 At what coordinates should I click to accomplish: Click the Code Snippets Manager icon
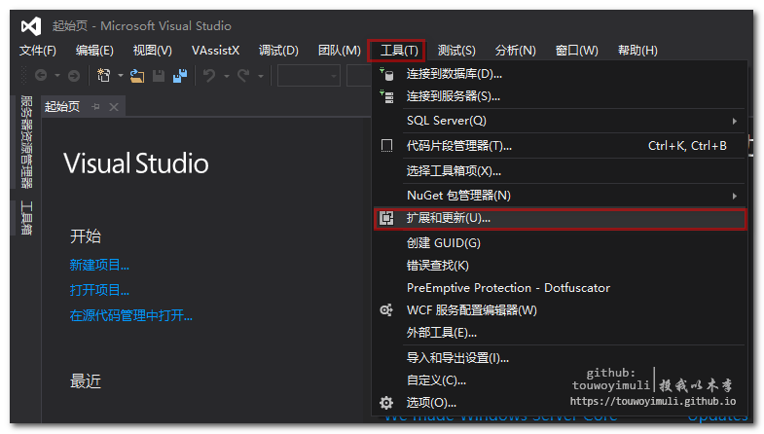(x=386, y=146)
